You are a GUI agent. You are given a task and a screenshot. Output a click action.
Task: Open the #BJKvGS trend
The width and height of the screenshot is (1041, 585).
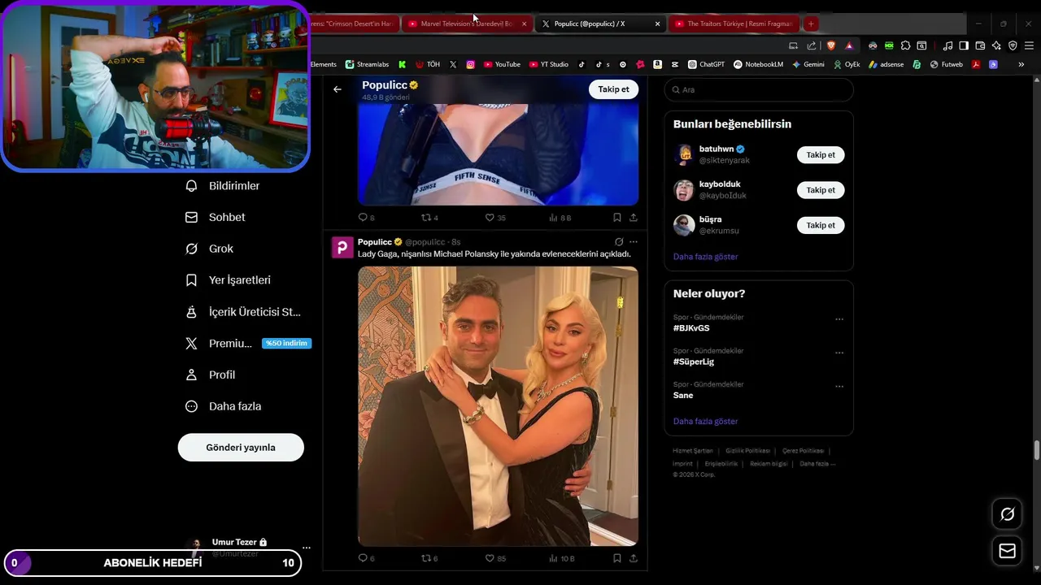(691, 328)
